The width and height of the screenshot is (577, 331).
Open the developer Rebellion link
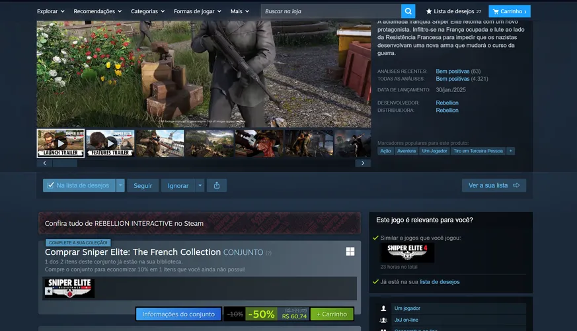click(447, 103)
